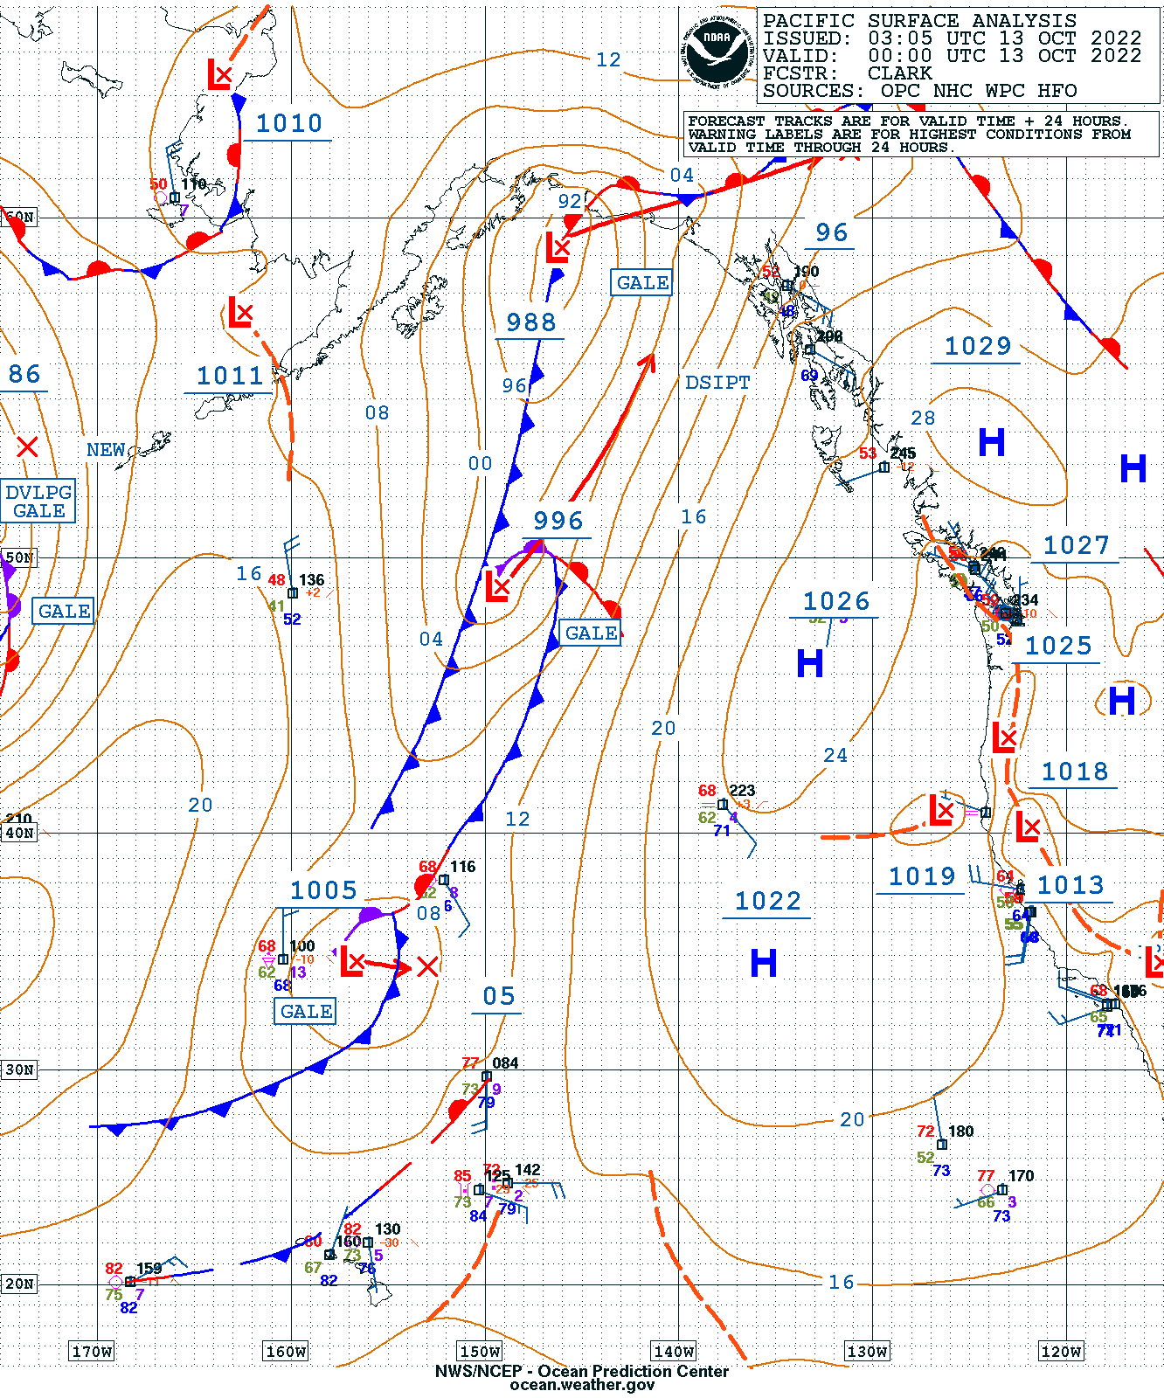1164x1398 pixels.
Task: Select the station plot reading 084
Action: point(487,1076)
